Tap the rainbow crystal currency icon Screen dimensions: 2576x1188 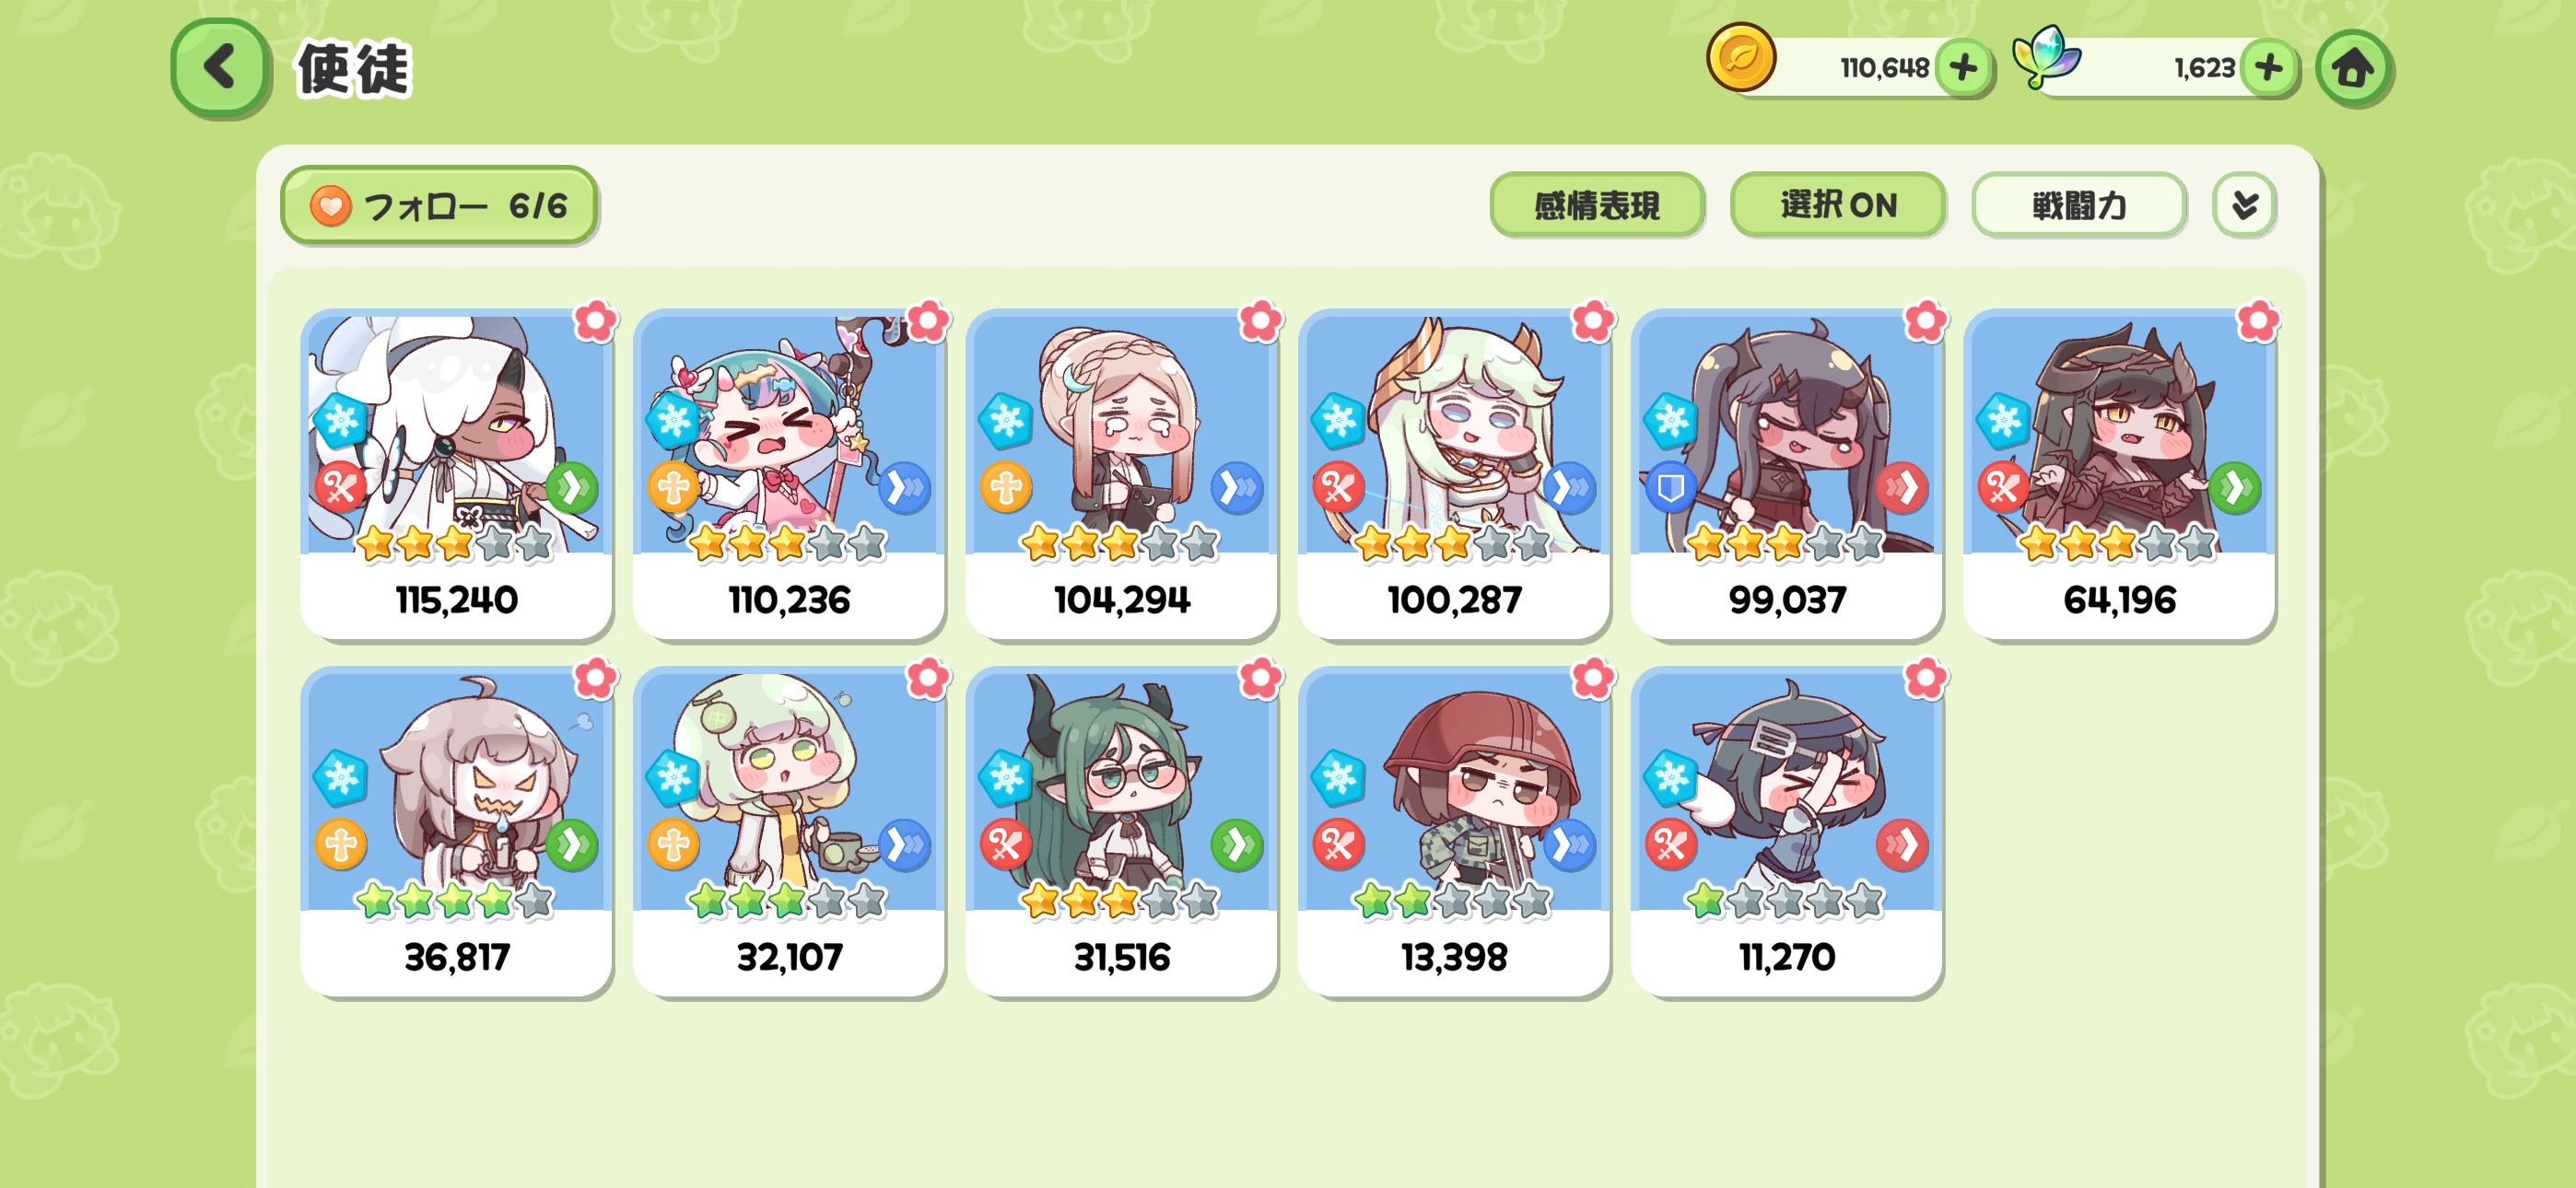(x=2046, y=58)
